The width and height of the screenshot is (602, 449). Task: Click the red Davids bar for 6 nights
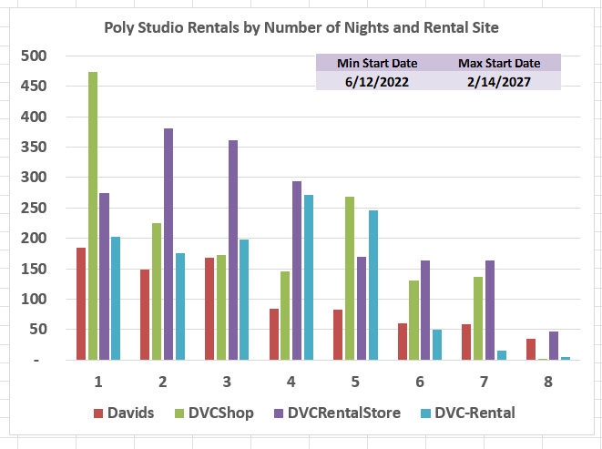[x=403, y=342]
